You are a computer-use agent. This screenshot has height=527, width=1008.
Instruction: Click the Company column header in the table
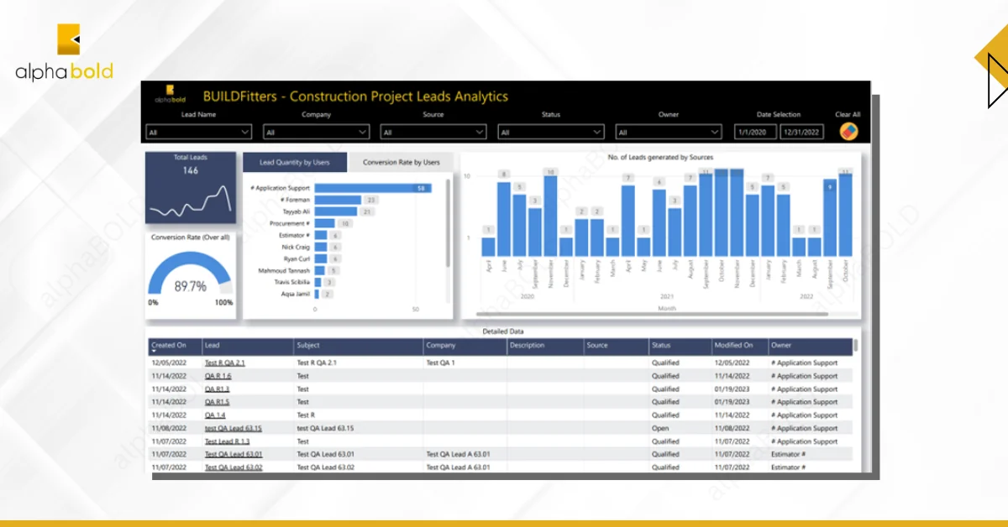465,345
